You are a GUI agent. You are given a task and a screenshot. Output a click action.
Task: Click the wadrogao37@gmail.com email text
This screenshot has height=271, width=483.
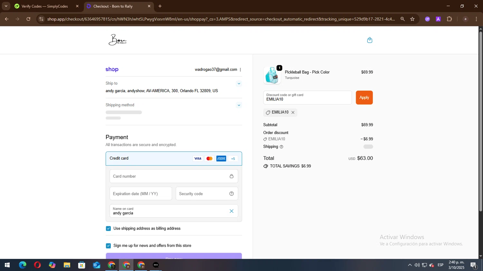pyautogui.click(x=216, y=70)
